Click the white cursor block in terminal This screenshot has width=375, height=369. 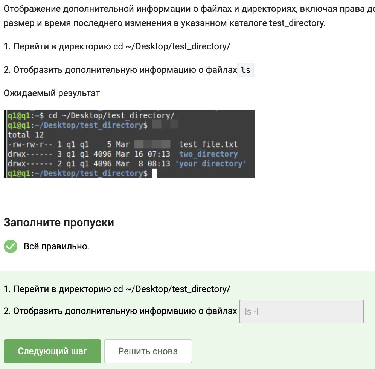[x=154, y=173]
